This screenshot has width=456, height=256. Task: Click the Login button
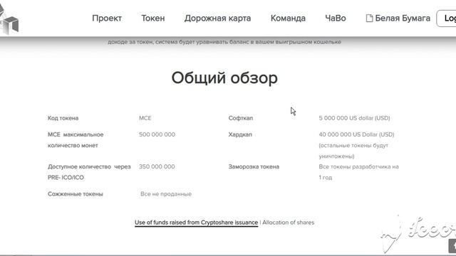point(447,18)
